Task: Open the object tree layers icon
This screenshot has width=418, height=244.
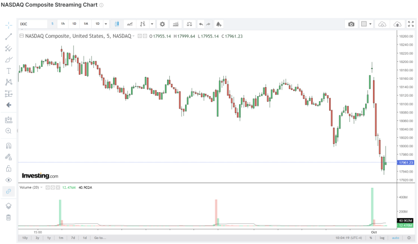Action: 8,206
